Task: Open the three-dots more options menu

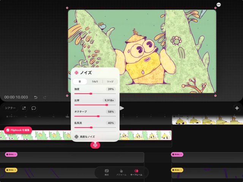Action: [x=219, y=5]
